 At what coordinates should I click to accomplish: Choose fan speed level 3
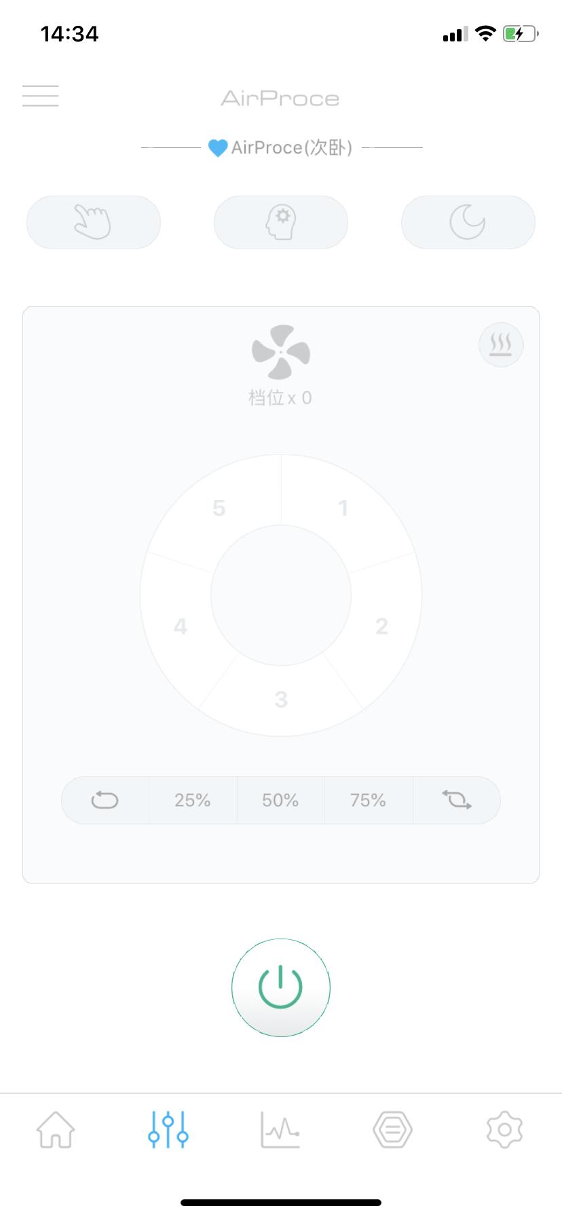[x=281, y=699]
